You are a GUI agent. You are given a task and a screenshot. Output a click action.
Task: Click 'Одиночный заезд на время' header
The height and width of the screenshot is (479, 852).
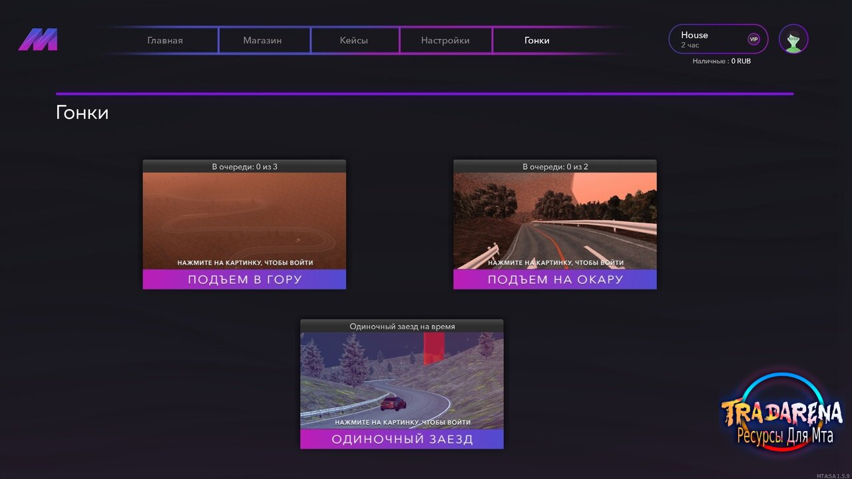pyautogui.click(x=402, y=326)
